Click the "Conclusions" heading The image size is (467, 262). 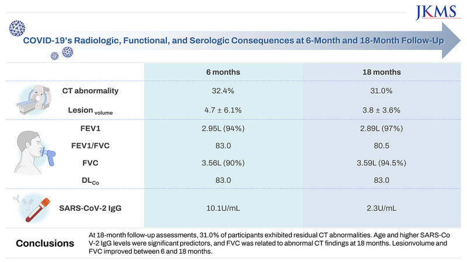pyautogui.click(x=44, y=242)
